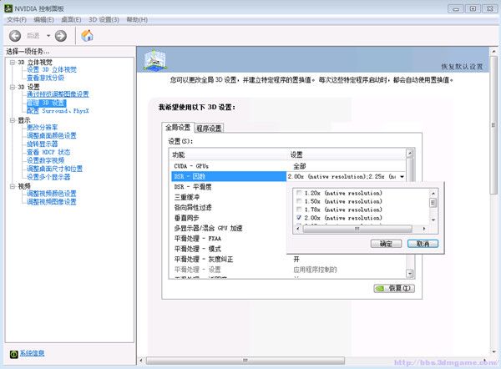The height and width of the screenshot is (369, 501).
Task: Click the settings list scroll-up arrow
Action: tap(410, 153)
